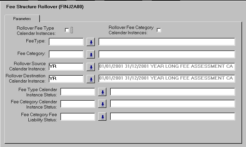Click the Fee Category description box
This screenshot has width=246, height=147.
(x=167, y=54)
